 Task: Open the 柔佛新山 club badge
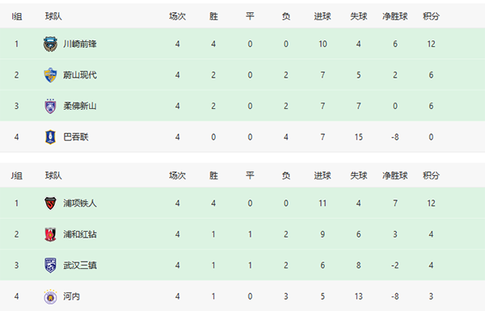[50, 106]
